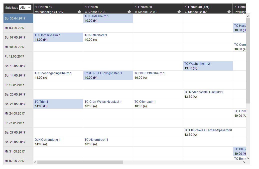Click the horizontal scrollbar right arrow

coord(244,162)
